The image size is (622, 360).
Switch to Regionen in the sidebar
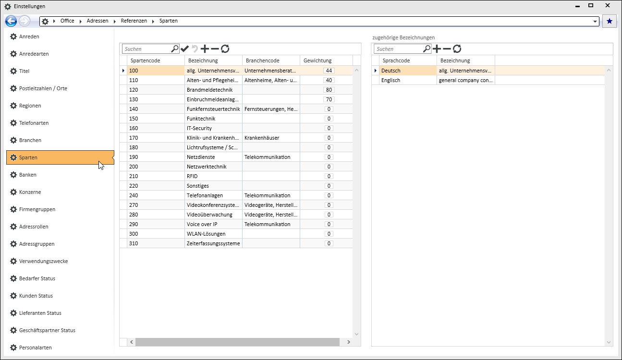60,106
